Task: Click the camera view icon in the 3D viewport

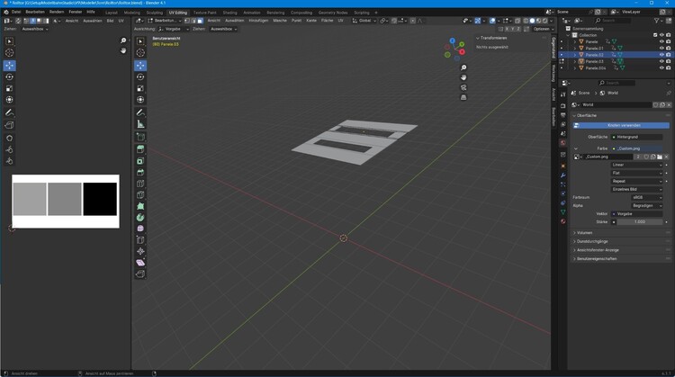Action: click(x=463, y=88)
